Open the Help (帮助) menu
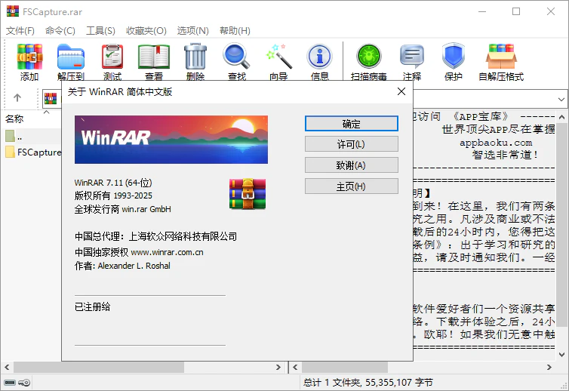 click(x=235, y=31)
